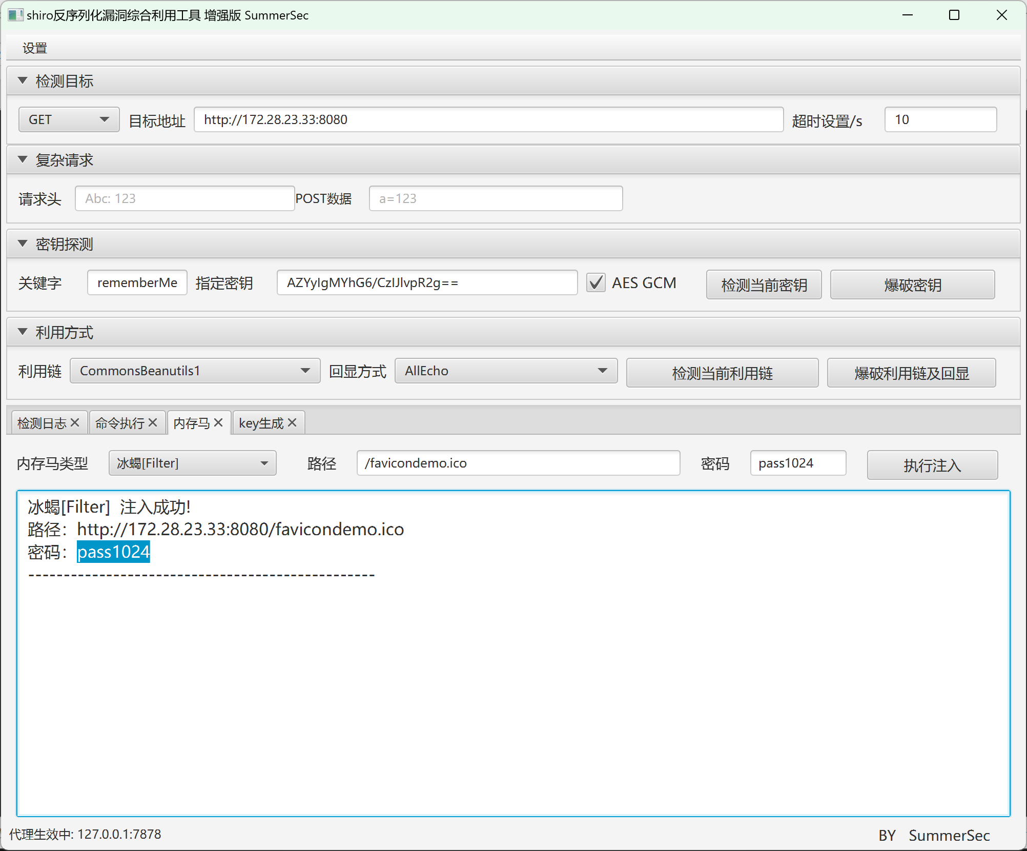Image resolution: width=1027 pixels, height=851 pixels.
Task: Switch to the 检测日志 tab
Action: (x=42, y=423)
